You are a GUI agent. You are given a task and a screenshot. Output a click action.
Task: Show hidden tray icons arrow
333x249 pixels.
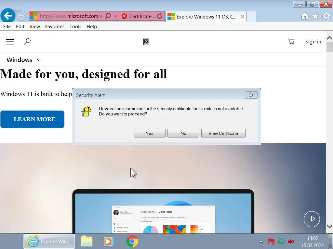click(x=261, y=242)
